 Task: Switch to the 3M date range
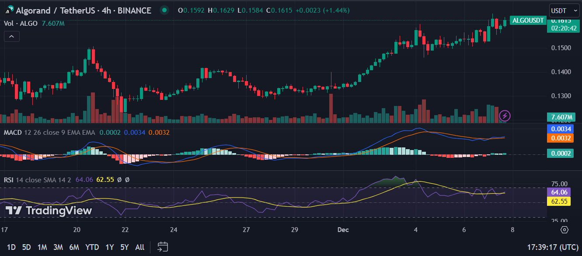click(x=58, y=247)
